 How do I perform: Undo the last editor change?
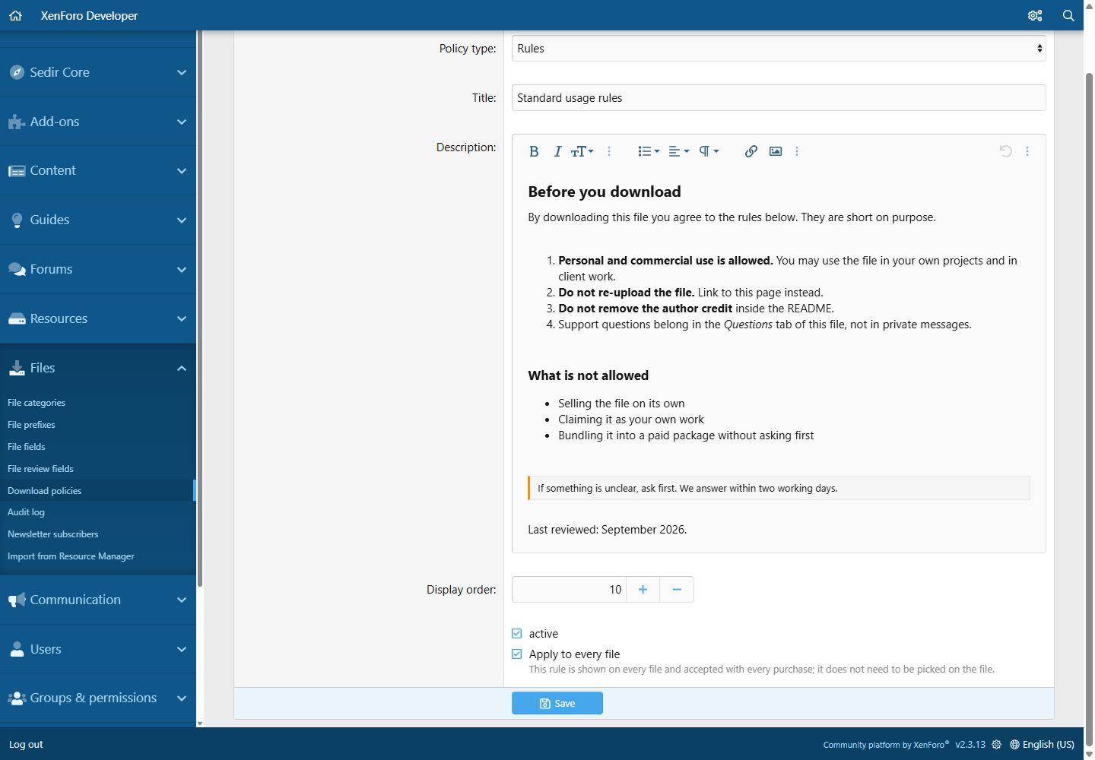[x=1005, y=151]
